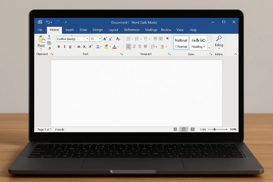The image size is (273, 182).
Task: Open the font name dropdown
Action: coord(87,39)
